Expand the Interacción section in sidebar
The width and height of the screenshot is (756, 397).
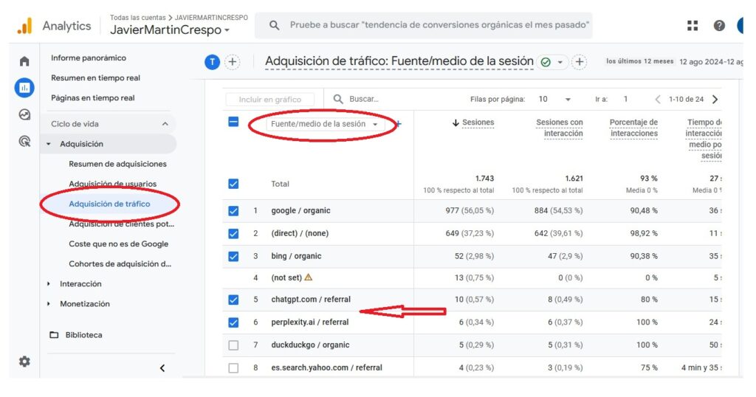80,284
